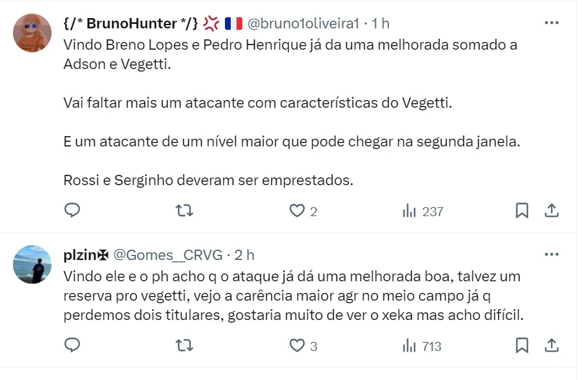The height and width of the screenshot is (380, 582).
Task: Retweet BrunoHunter's post
Action: pos(184,211)
